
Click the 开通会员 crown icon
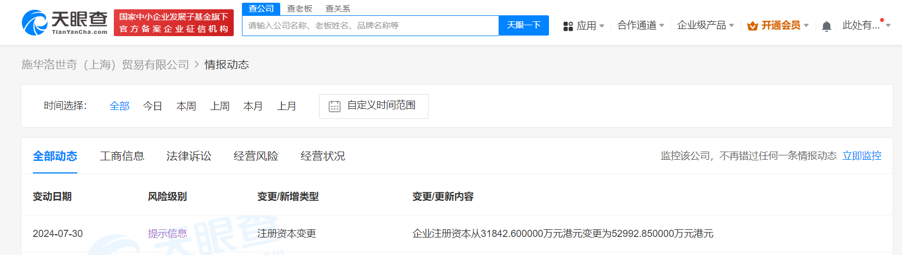tap(753, 26)
